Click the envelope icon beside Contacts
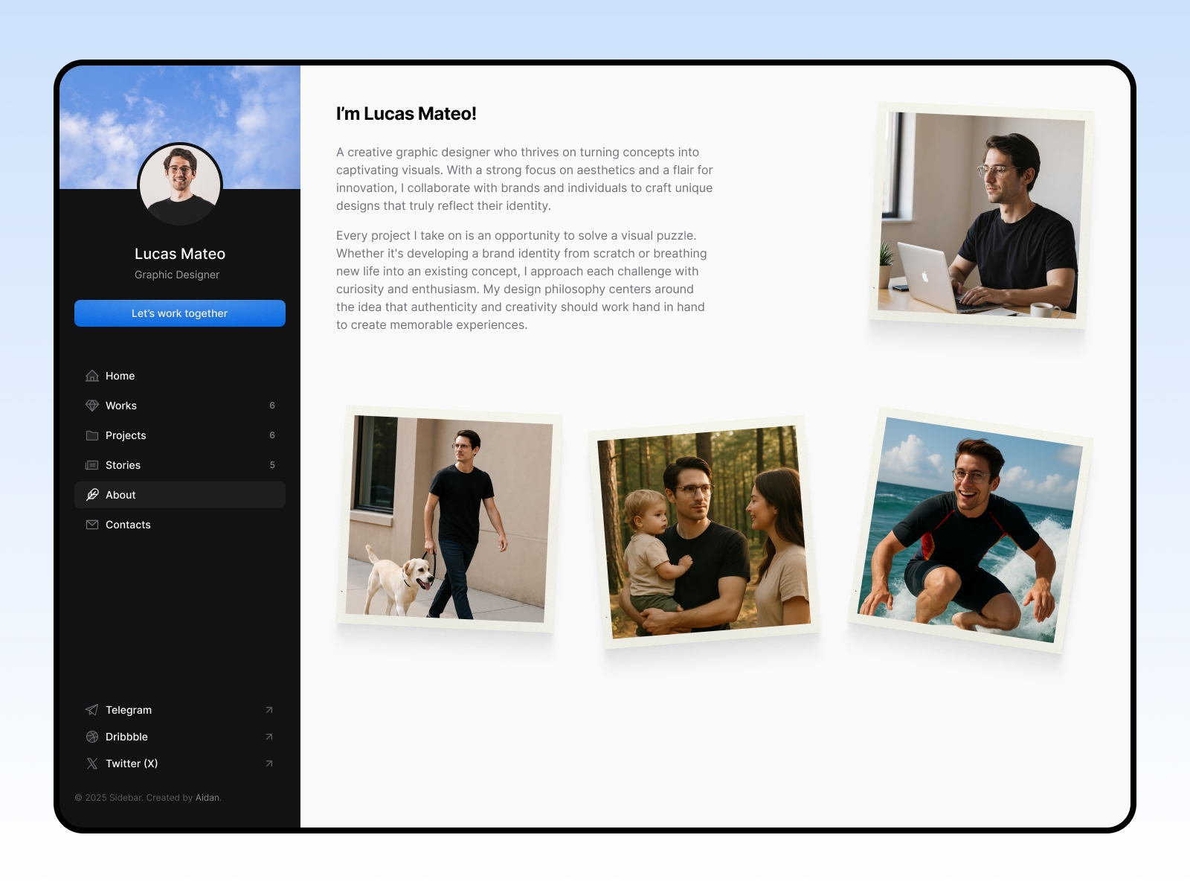 tap(91, 525)
